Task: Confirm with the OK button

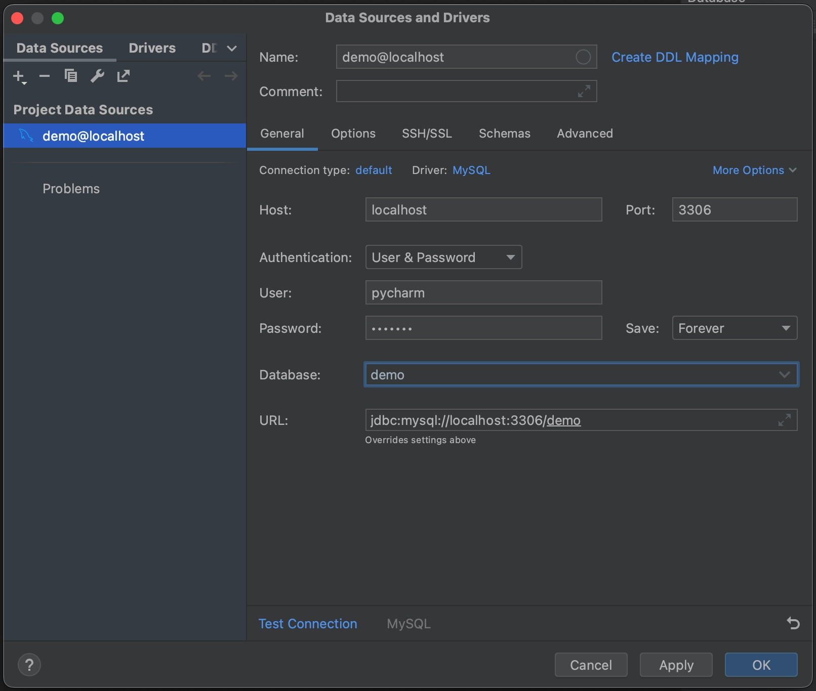Action: coord(761,665)
